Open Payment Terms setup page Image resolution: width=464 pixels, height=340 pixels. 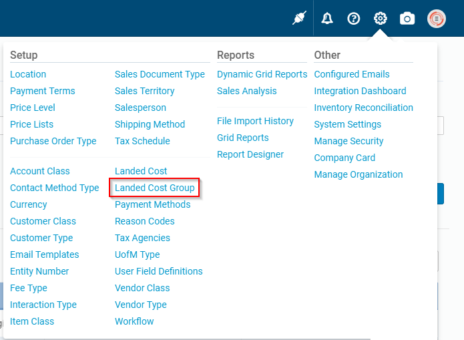pyautogui.click(x=43, y=91)
